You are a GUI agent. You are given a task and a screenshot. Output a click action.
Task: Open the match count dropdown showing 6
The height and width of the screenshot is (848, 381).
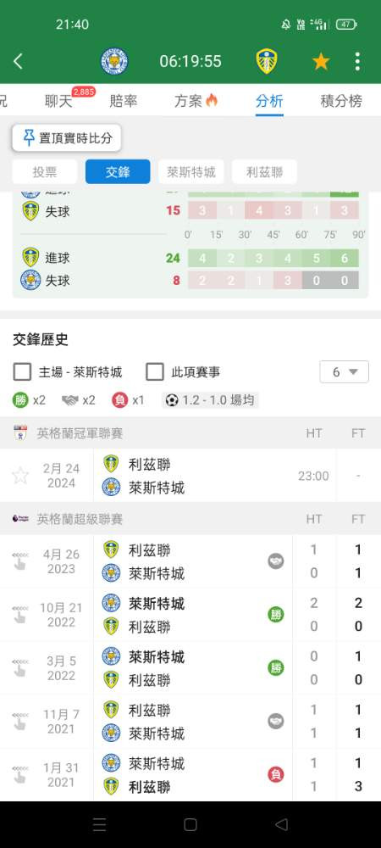click(x=345, y=372)
